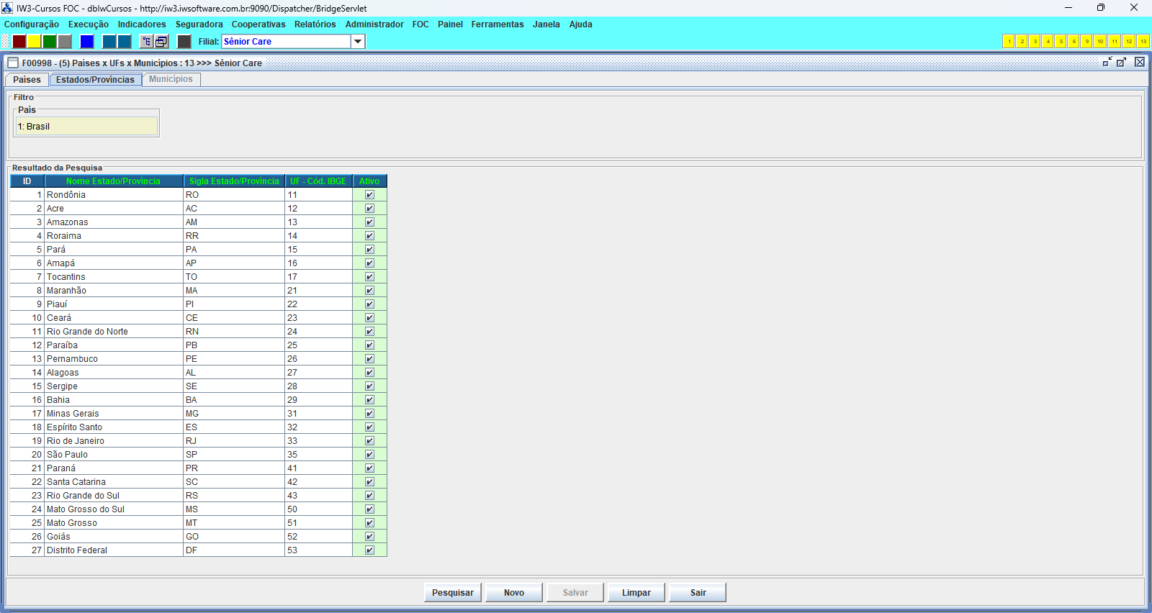Toggle Ativo checkbox for Amazonas
The width and height of the screenshot is (1152, 613).
369,222
